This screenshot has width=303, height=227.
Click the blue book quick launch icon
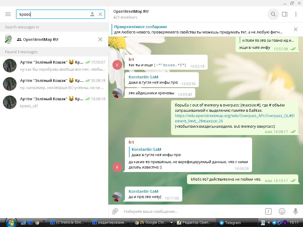30,223
